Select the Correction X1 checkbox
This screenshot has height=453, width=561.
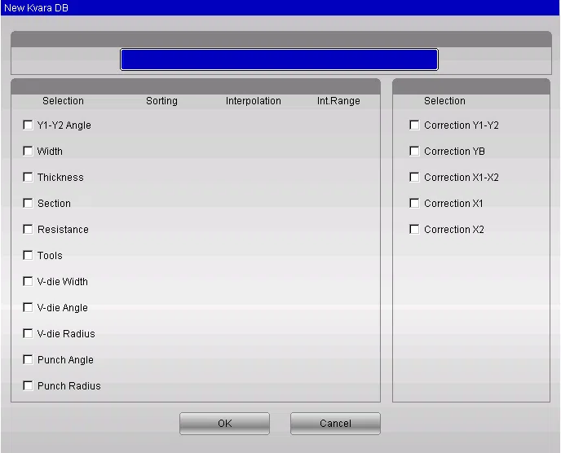pyautogui.click(x=414, y=204)
